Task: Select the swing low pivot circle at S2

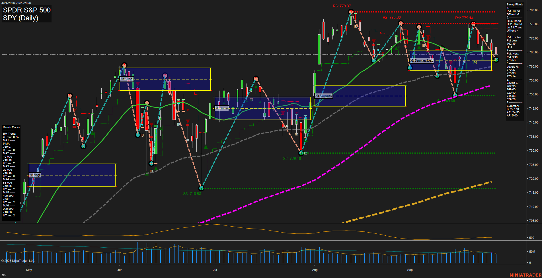Action: pyautogui.click(x=301, y=153)
